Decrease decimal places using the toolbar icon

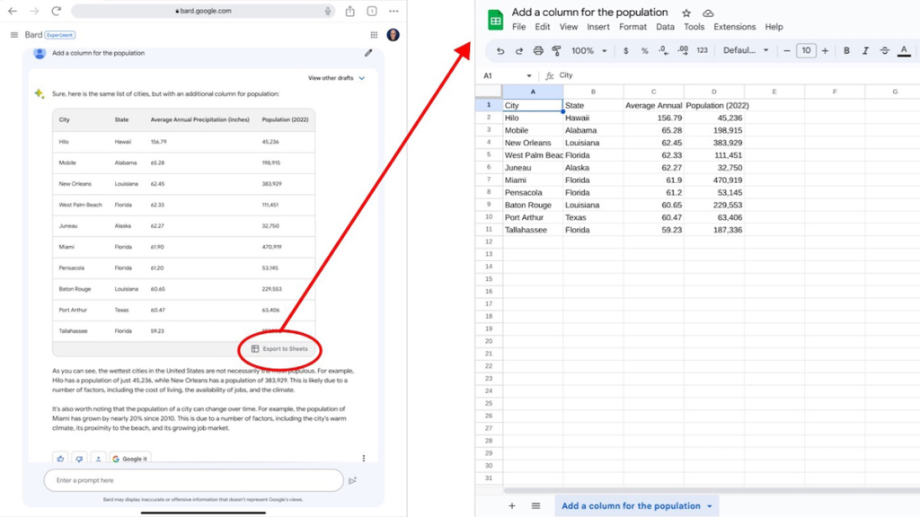[x=664, y=51]
